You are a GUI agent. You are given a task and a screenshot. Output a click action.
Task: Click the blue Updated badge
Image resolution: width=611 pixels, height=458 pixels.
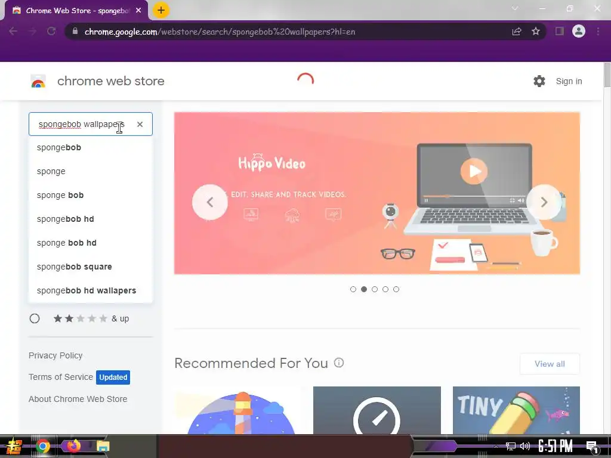tap(113, 377)
